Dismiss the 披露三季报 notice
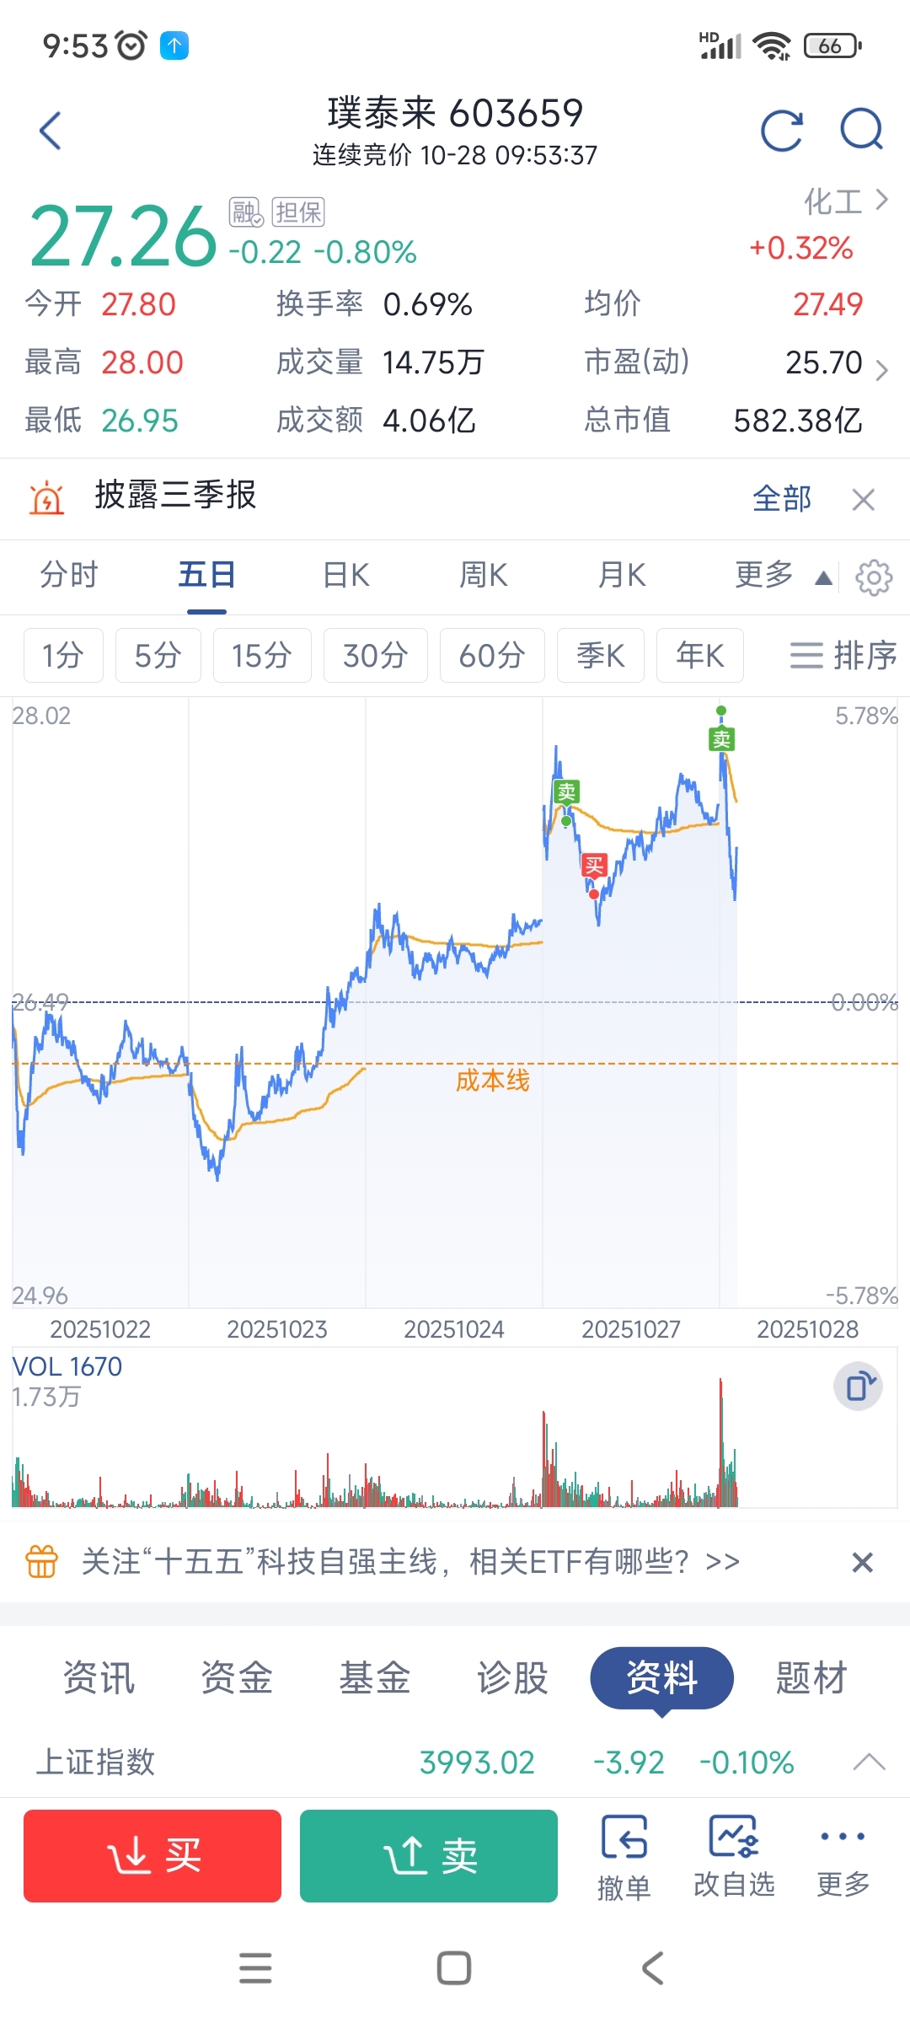This screenshot has width=910, height=2023. point(863,500)
